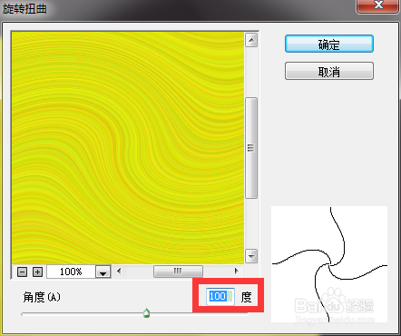Click the plus zoom in icon
Image resolution: width=401 pixels, height=336 pixels.
37,272
